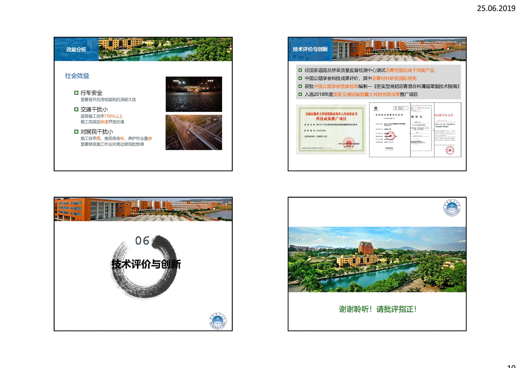Click the university logo on the section 06 slide
The image size is (520, 368).
(x=218, y=321)
